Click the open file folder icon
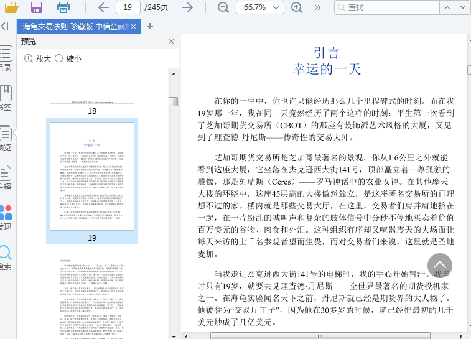Viewport: 471px width, 339px height. (11, 7)
